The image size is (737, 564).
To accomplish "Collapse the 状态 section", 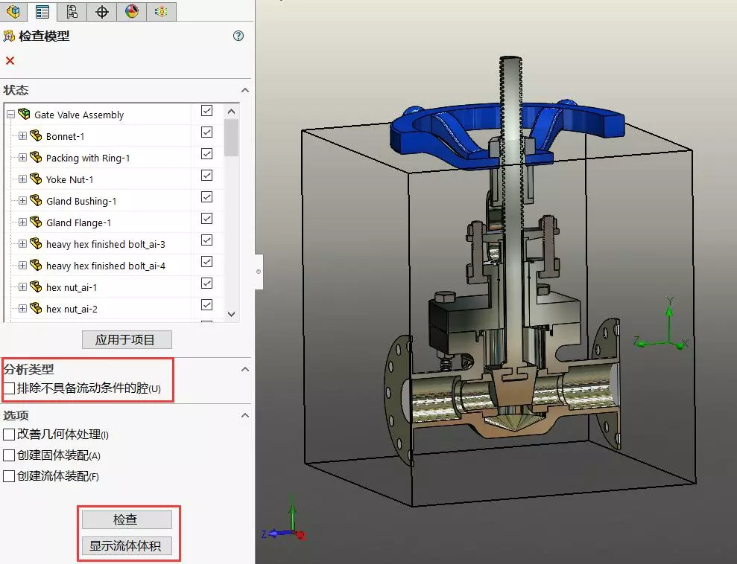I will point(244,90).
